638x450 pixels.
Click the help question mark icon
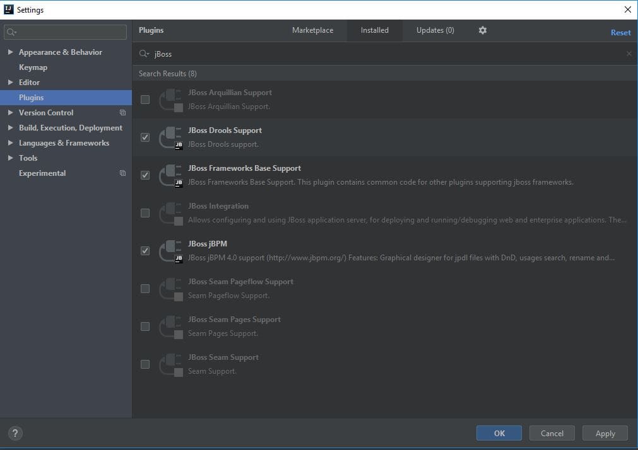click(16, 433)
